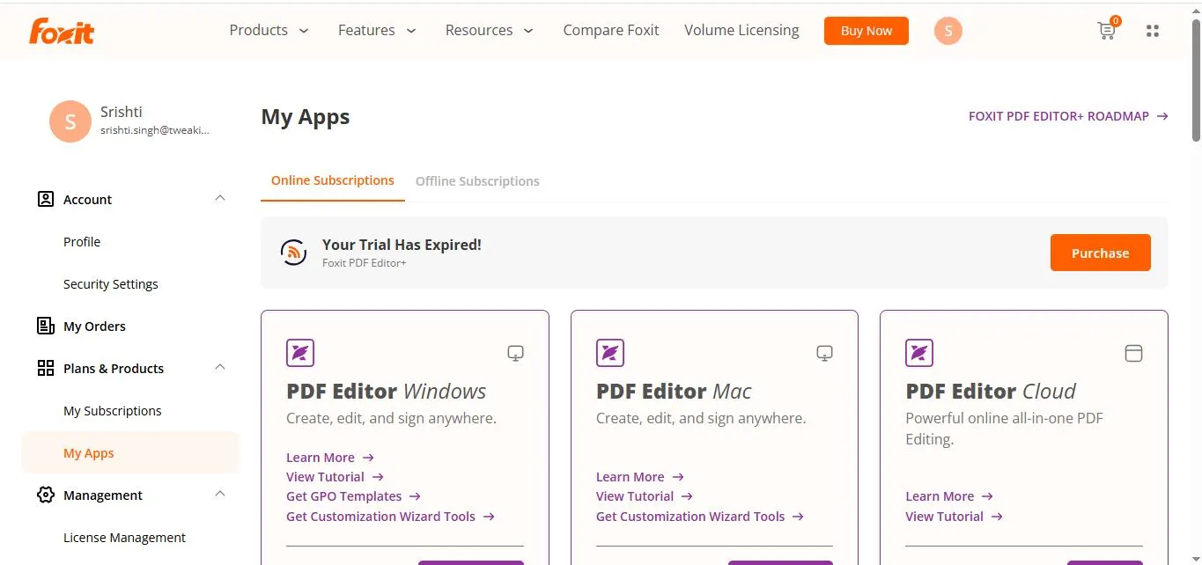This screenshot has width=1202, height=565.
Task: Click Srishti's sidebar profile avatar
Action: [70, 121]
